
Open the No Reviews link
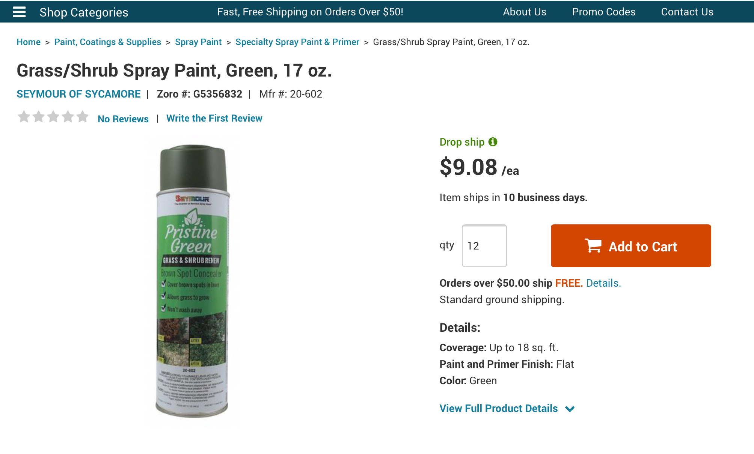123,119
